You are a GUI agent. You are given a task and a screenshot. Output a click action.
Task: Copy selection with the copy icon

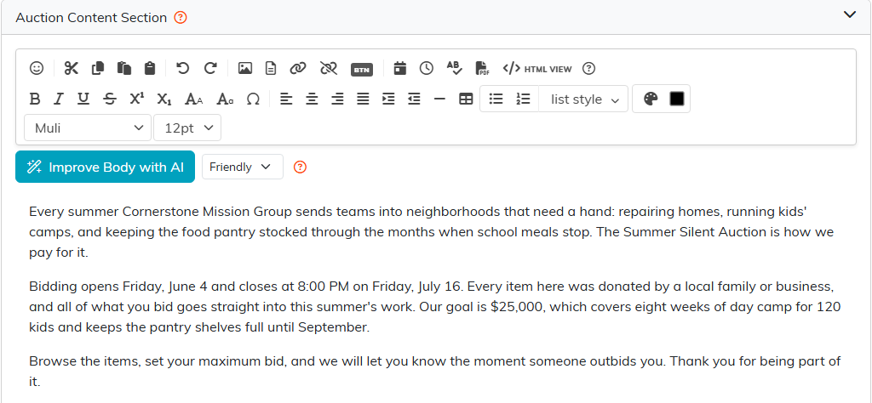click(x=98, y=68)
